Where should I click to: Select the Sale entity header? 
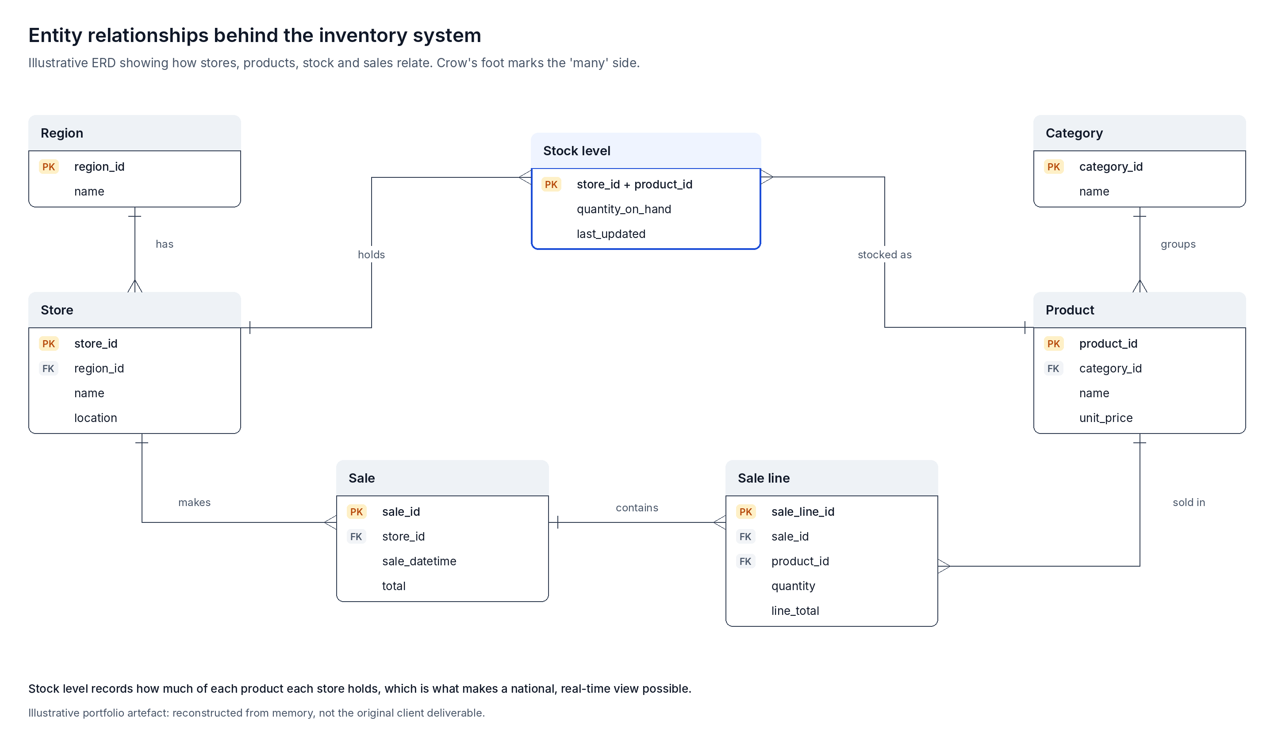click(x=442, y=478)
